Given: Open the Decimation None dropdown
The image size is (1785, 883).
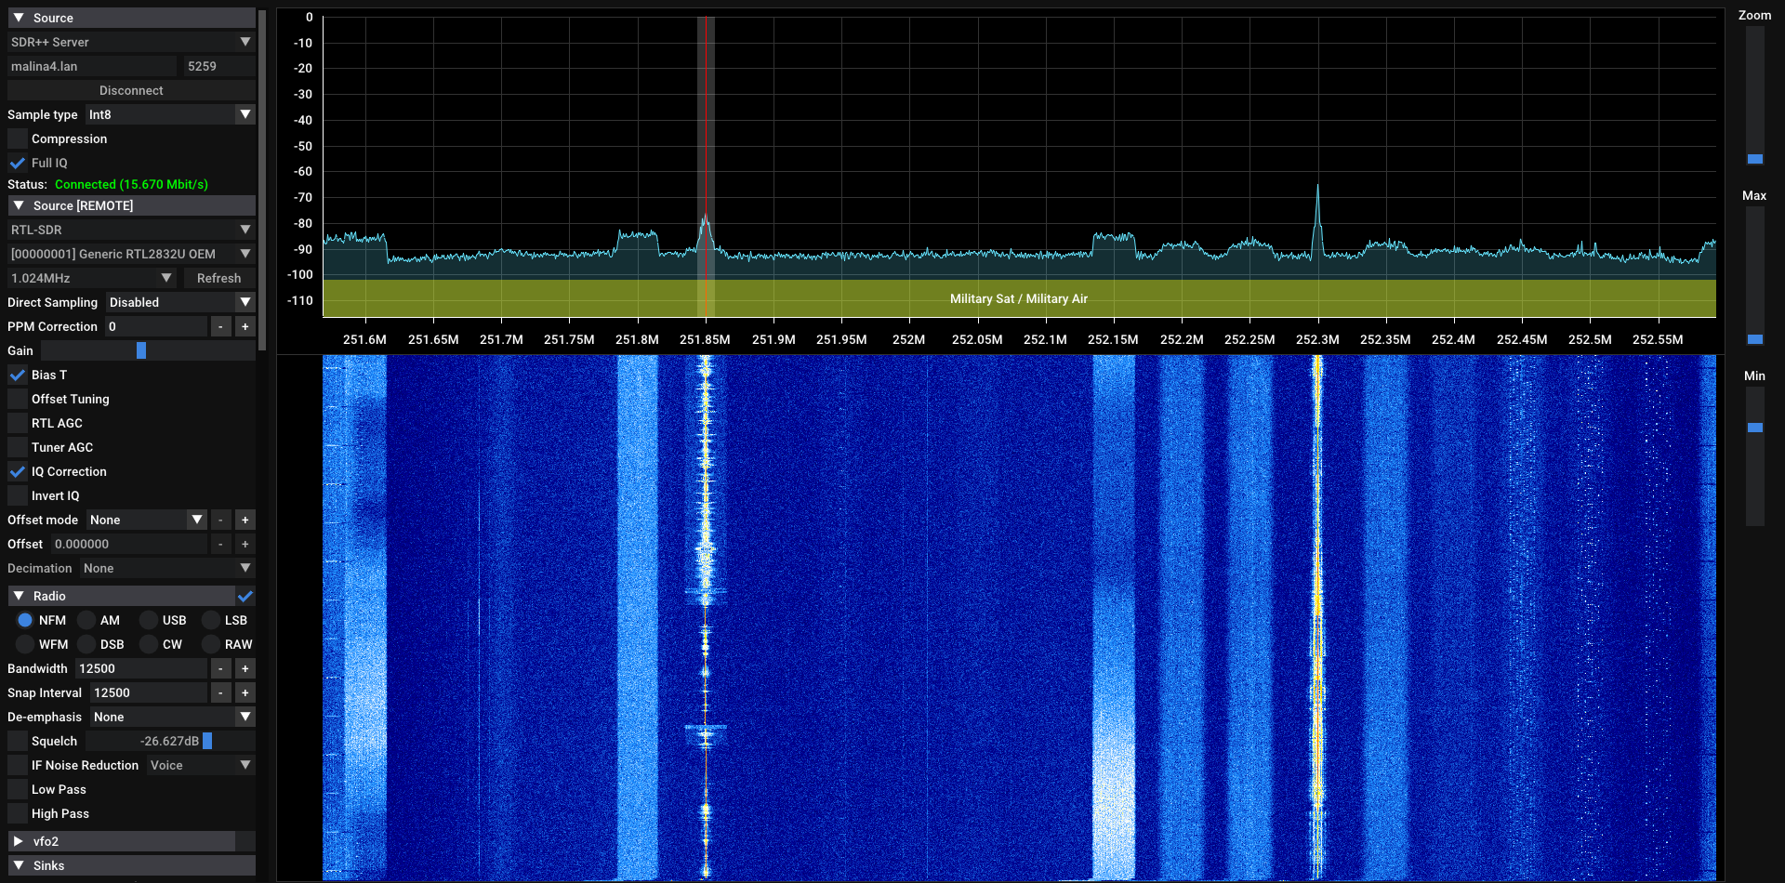Looking at the screenshot, I should coord(167,568).
